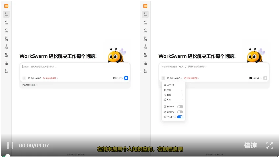Screen dimensions: 279x157
Task: Open the circled download-arrow icon in right pane sidebar
Action: tap(145, 71)
